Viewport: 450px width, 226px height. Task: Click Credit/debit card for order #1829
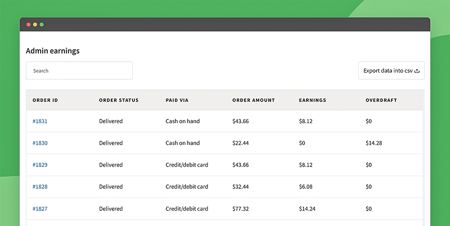tap(187, 165)
